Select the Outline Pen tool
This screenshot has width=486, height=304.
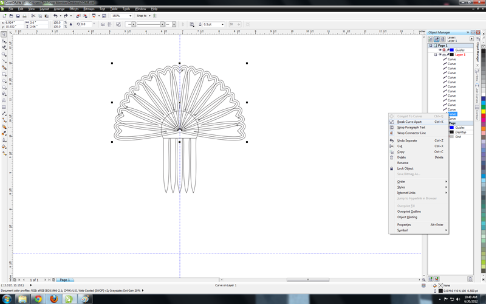coord(4,140)
